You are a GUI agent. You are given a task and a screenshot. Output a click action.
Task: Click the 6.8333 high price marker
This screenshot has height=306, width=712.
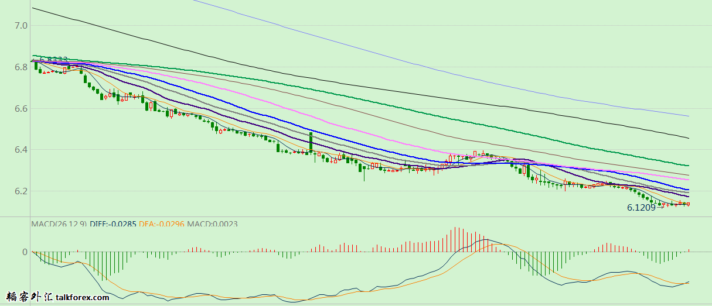(x=54, y=60)
